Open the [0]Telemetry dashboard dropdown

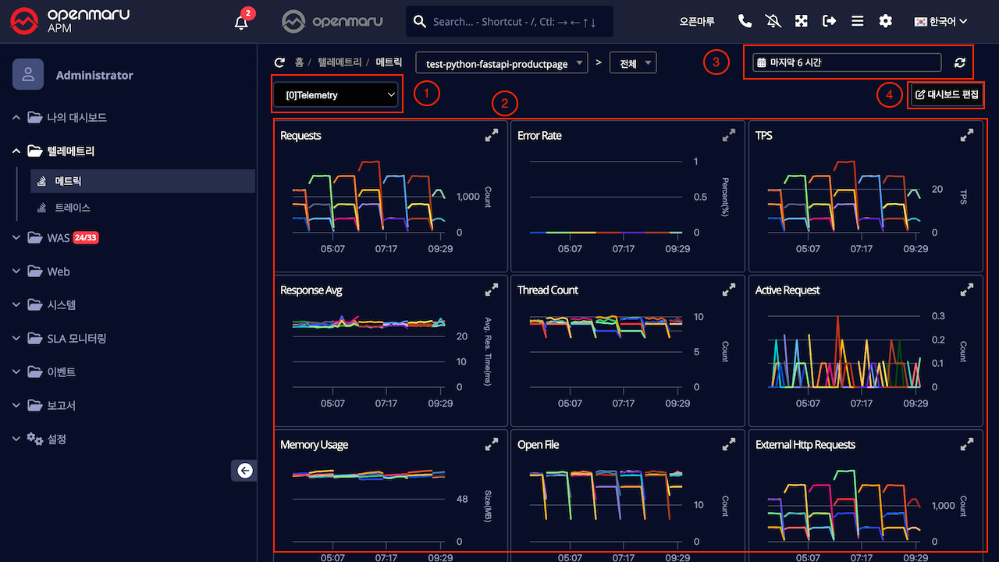click(336, 95)
